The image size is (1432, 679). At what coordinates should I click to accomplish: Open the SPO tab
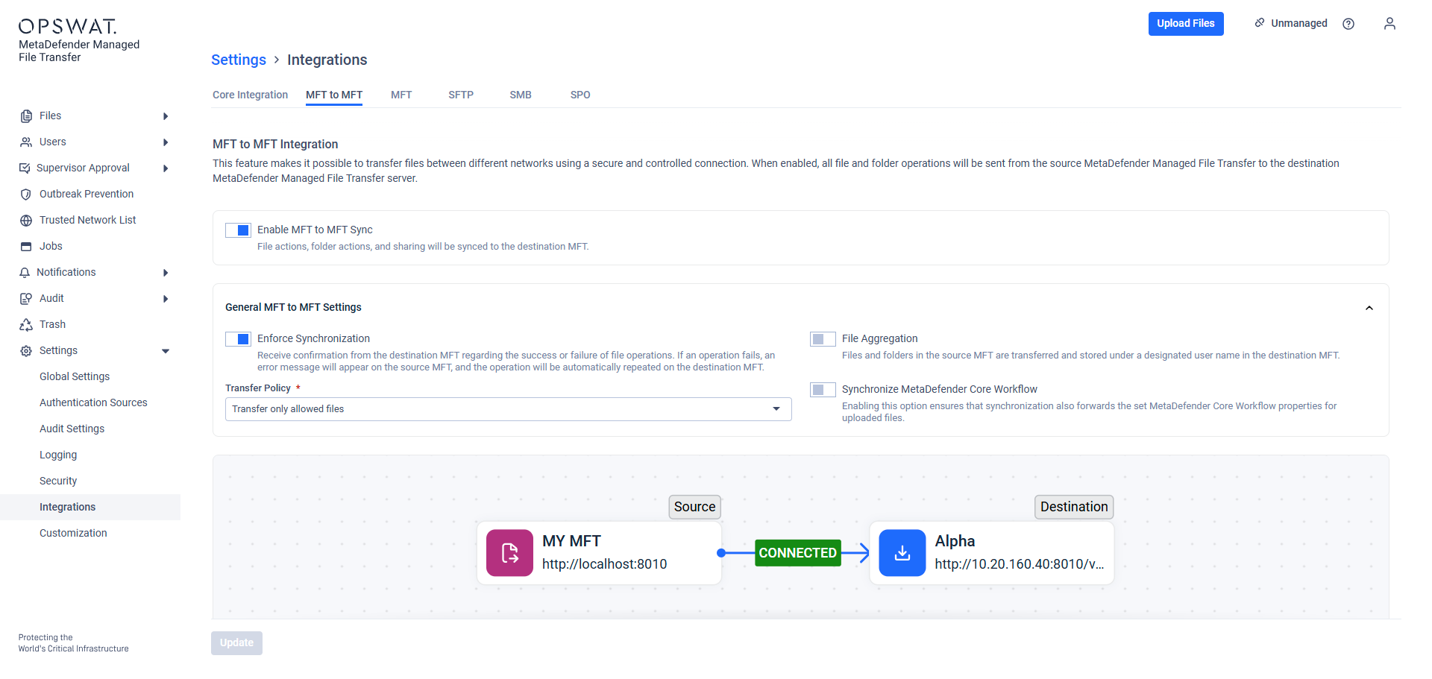tap(580, 95)
